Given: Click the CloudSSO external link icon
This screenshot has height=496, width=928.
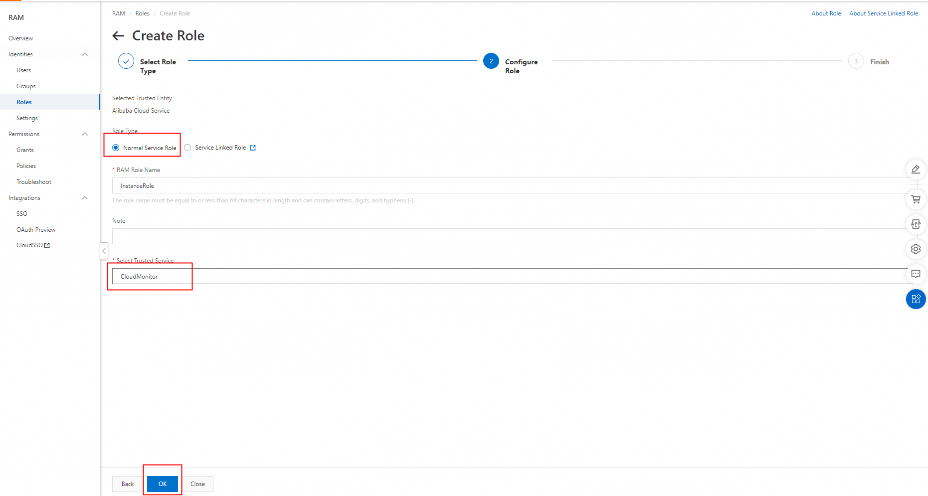Looking at the screenshot, I should click(47, 245).
